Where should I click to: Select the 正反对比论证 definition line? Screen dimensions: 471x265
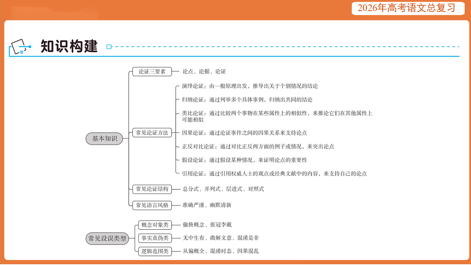258,146
